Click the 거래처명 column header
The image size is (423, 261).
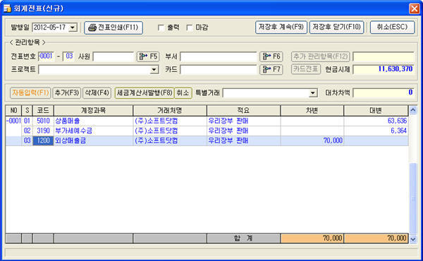[170, 111]
